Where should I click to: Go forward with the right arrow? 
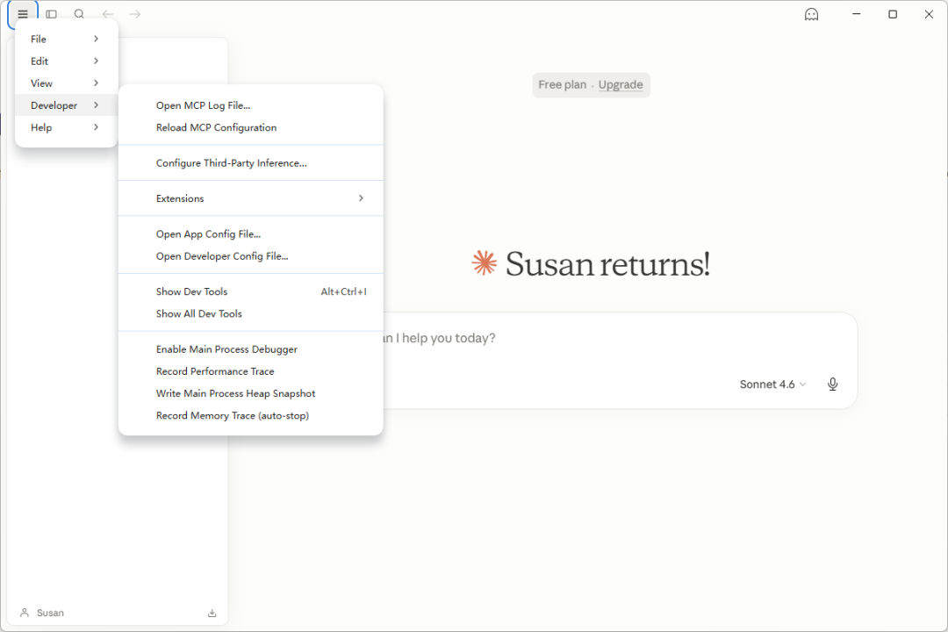[135, 14]
